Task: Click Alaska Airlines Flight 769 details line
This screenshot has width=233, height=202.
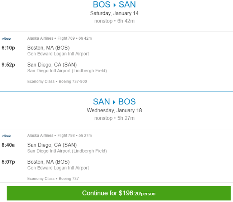Action: click(x=60, y=38)
